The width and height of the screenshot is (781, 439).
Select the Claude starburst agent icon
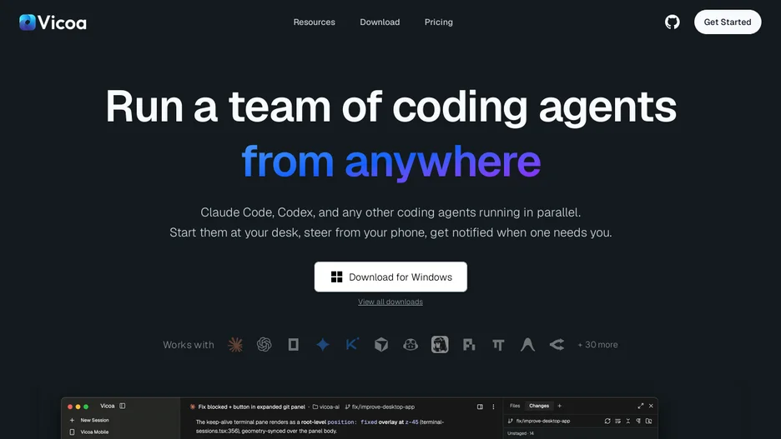[x=235, y=345]
